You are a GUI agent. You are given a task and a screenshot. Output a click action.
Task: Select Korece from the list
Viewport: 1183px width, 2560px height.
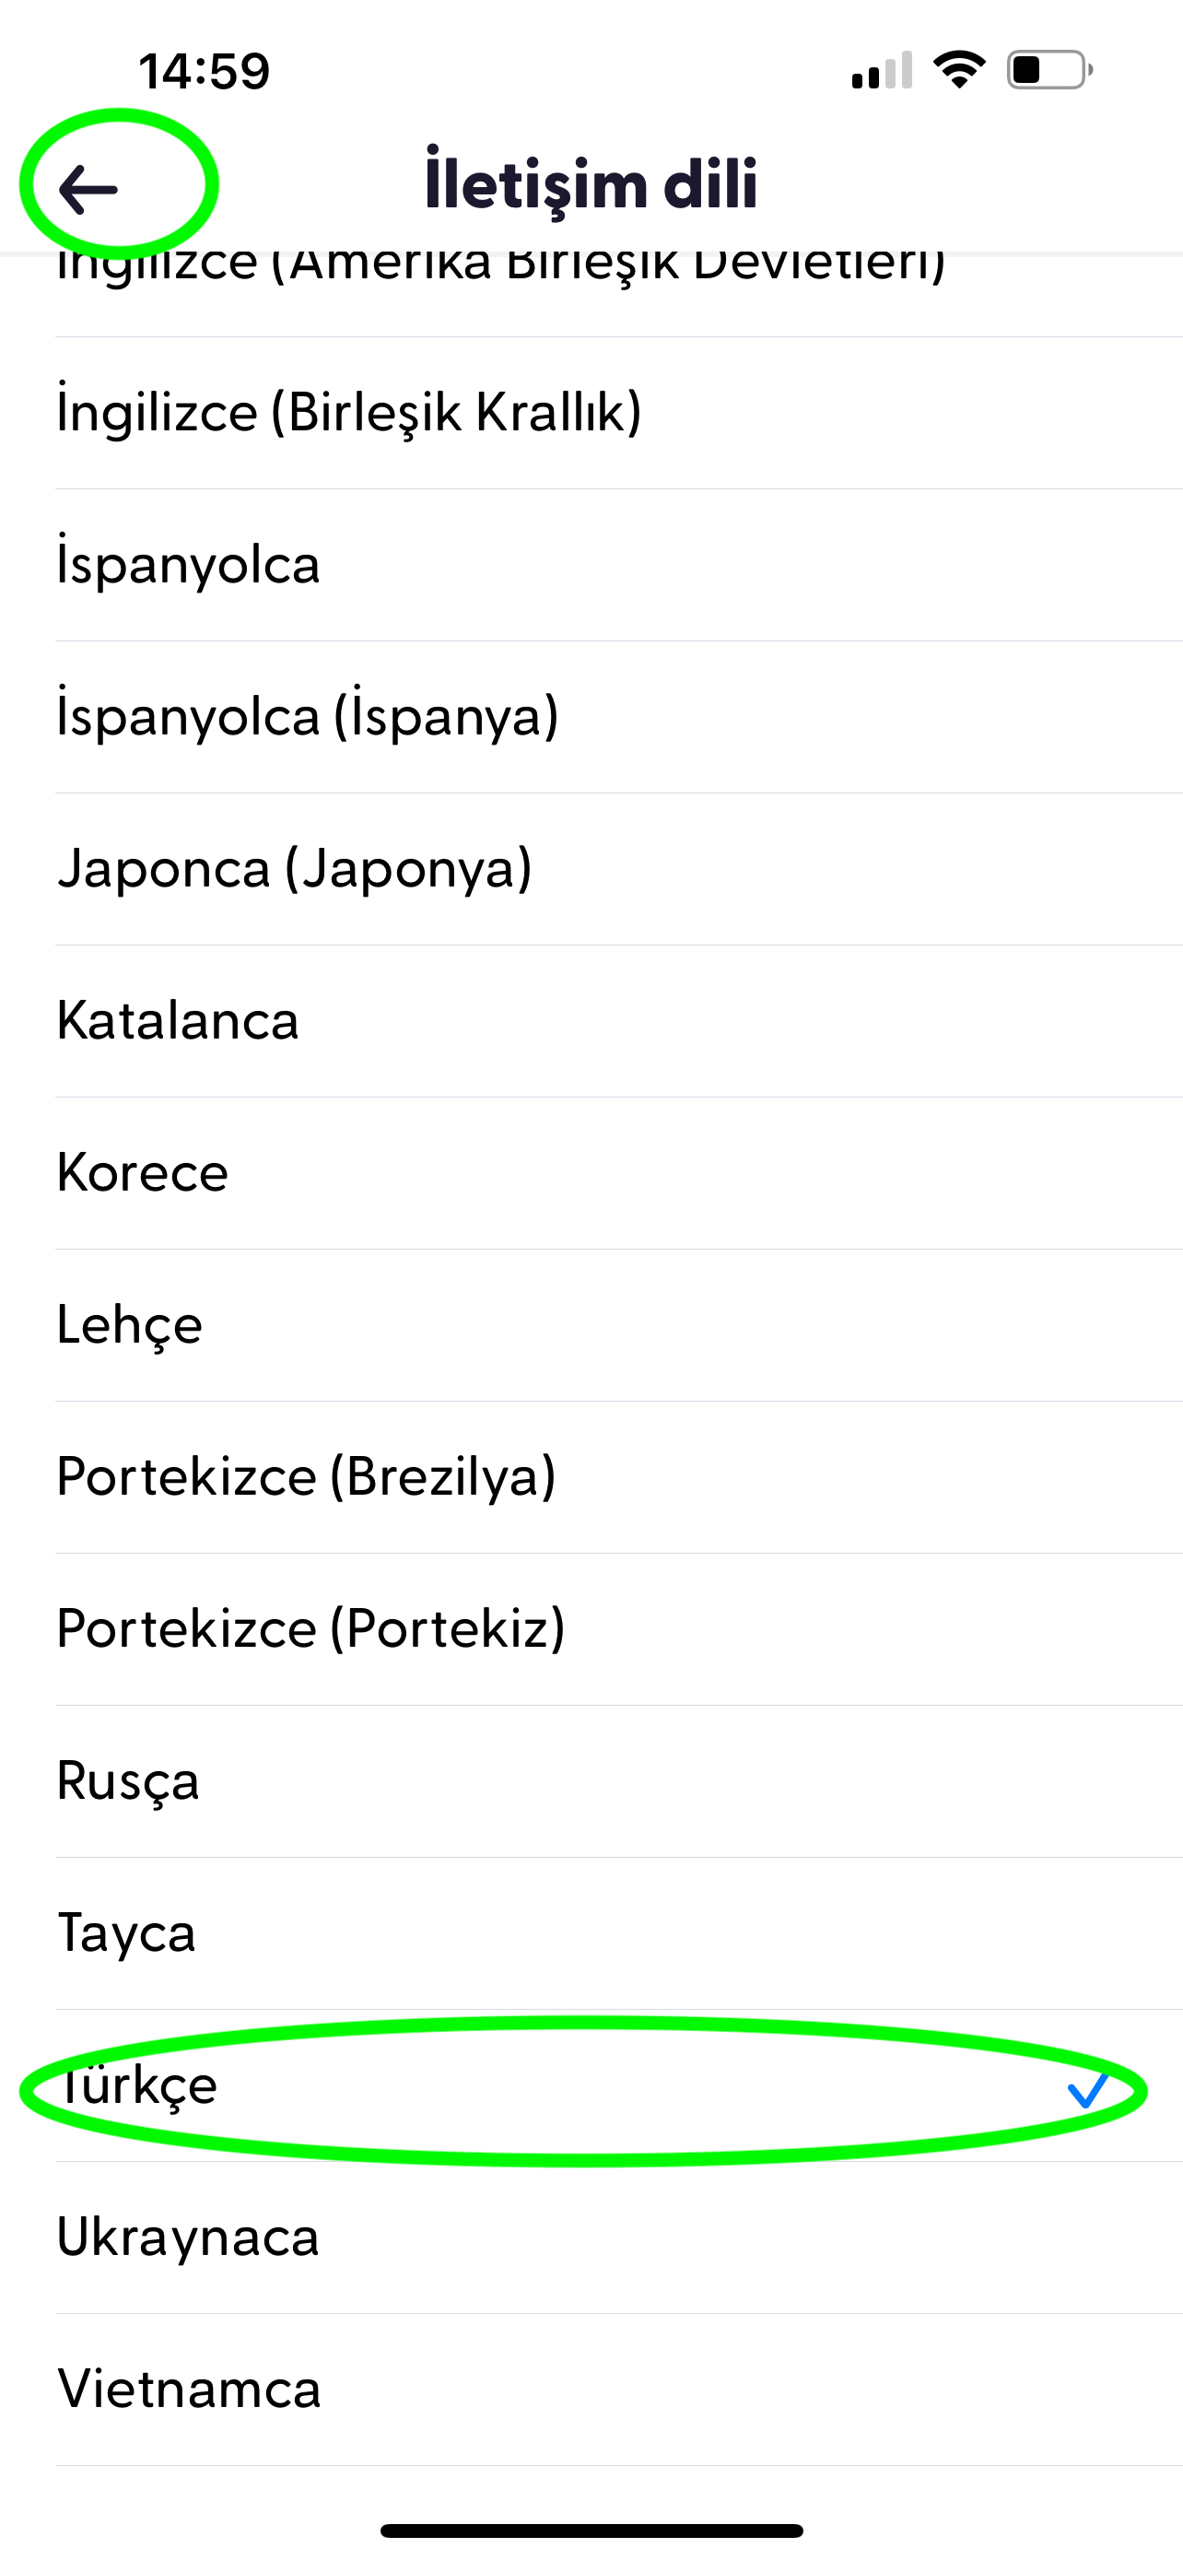(x=143, y=1173)
